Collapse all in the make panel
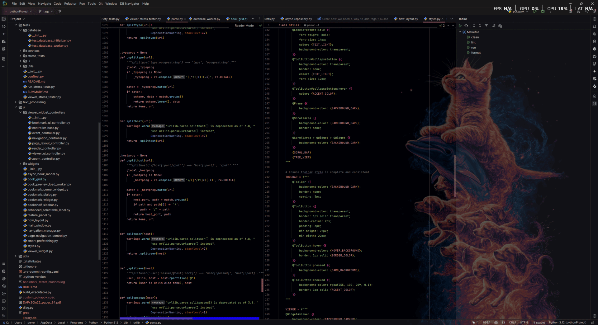598x325 pixels. [x=480, y=26]
